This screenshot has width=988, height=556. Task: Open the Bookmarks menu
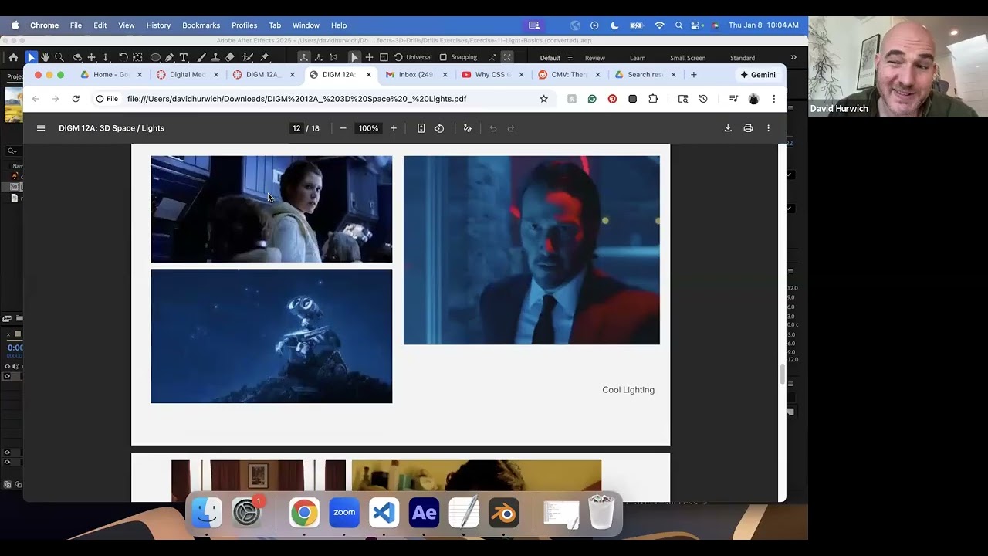click(201, 25)
